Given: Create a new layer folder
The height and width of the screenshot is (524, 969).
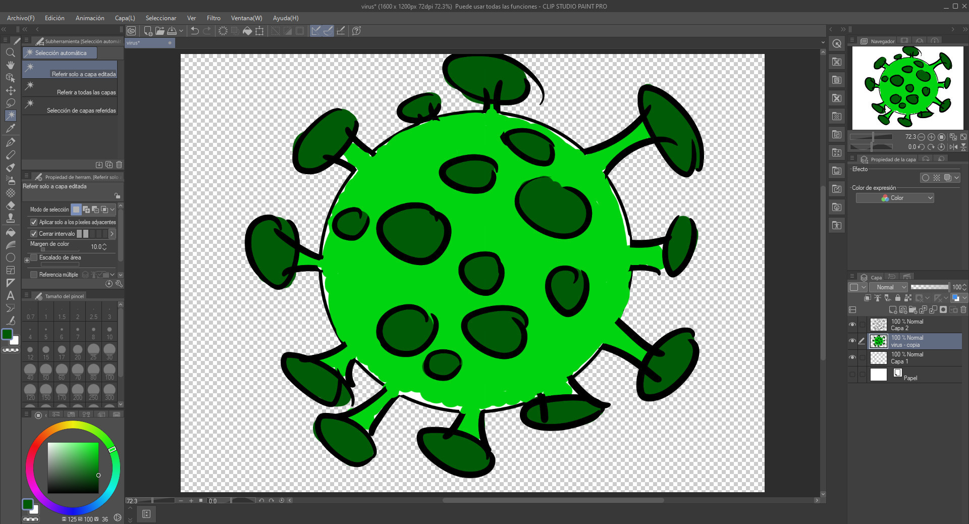Looking at the screenshot, I should point(913,309).
